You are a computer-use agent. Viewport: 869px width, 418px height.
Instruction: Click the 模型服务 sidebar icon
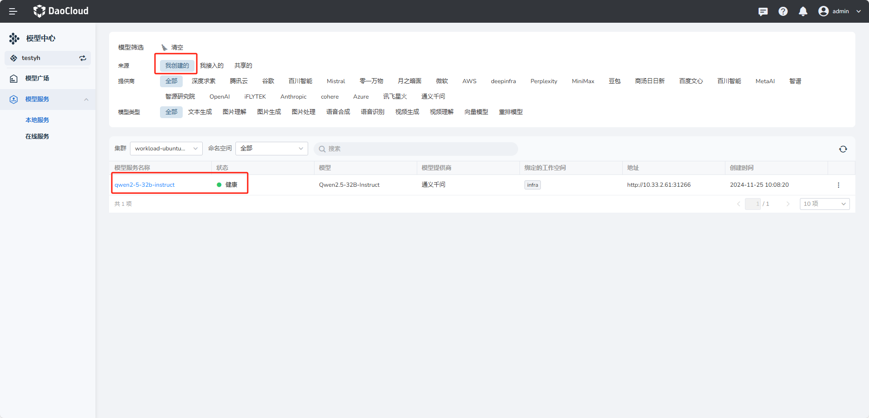[14, 100]
